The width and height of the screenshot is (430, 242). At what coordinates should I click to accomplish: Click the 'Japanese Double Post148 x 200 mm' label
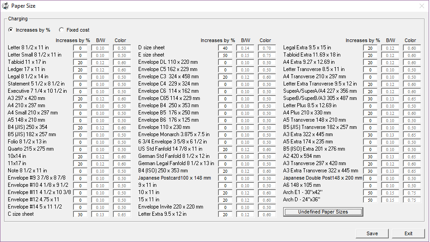(323, 178)
